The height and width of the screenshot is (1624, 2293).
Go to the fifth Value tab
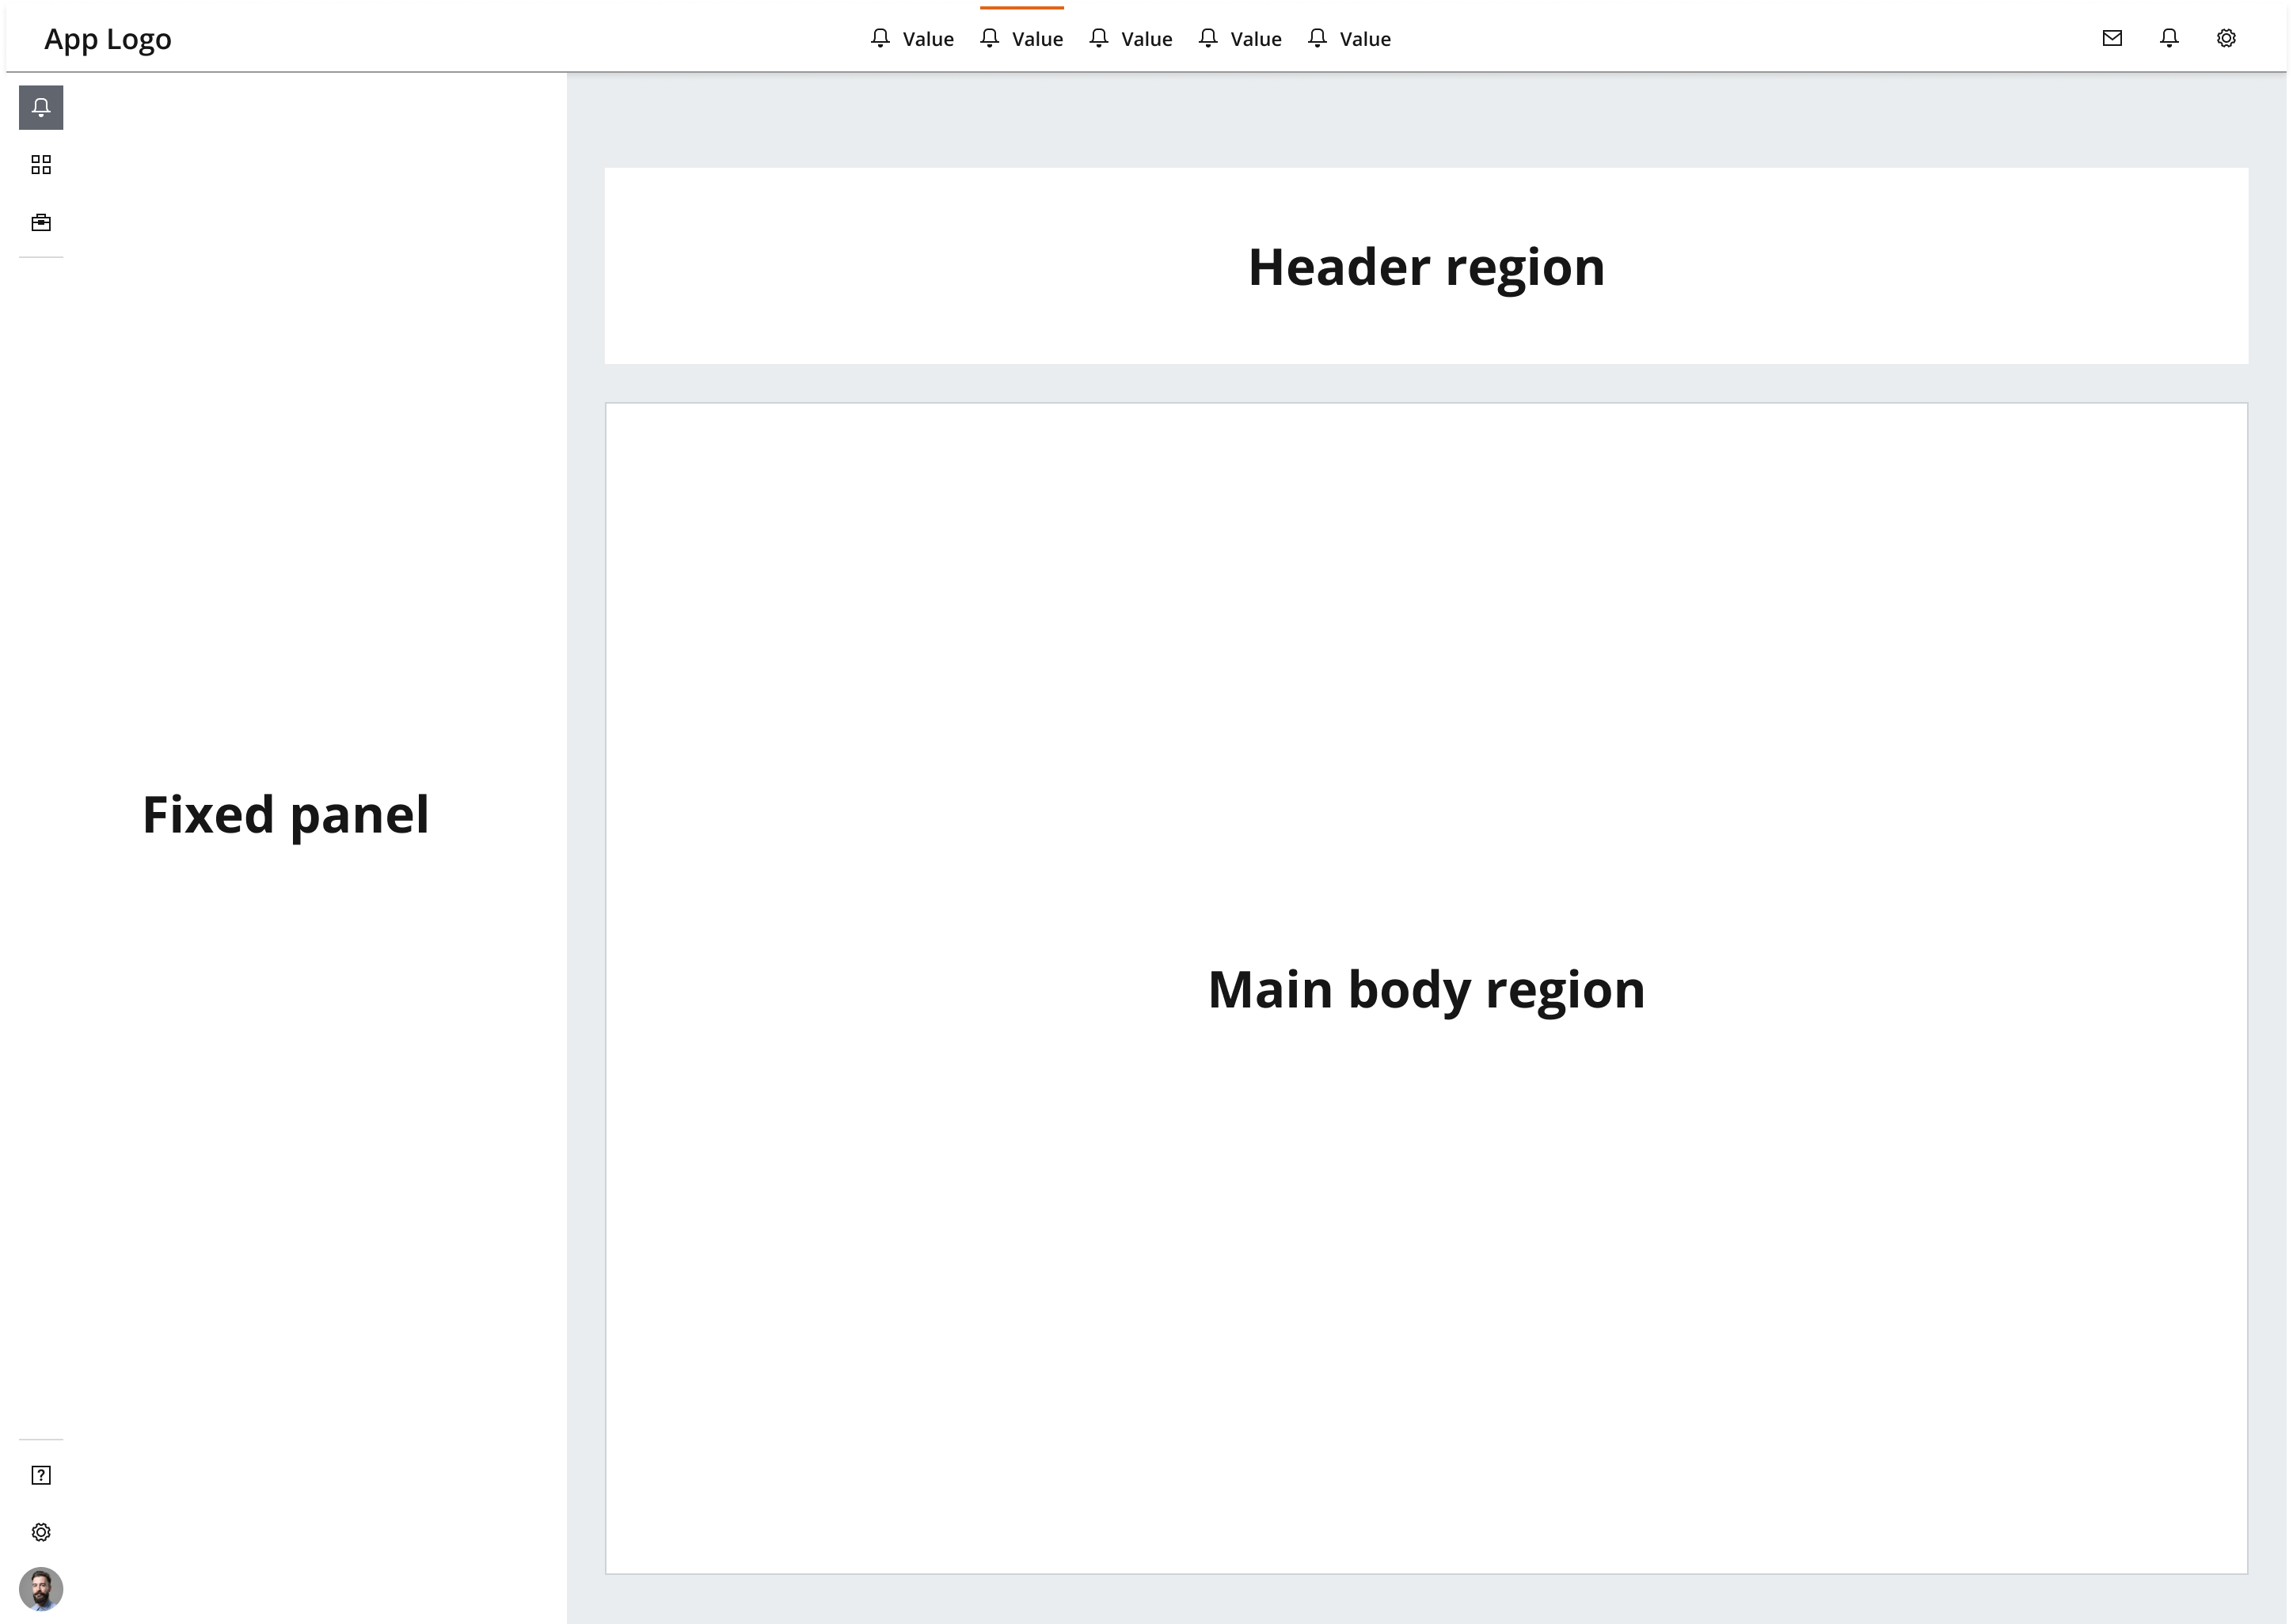[1348, 39]
